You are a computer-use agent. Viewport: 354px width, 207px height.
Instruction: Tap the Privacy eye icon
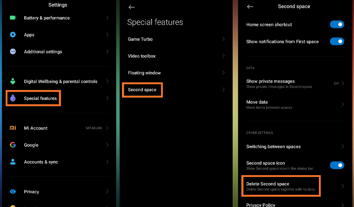(13, 192)
